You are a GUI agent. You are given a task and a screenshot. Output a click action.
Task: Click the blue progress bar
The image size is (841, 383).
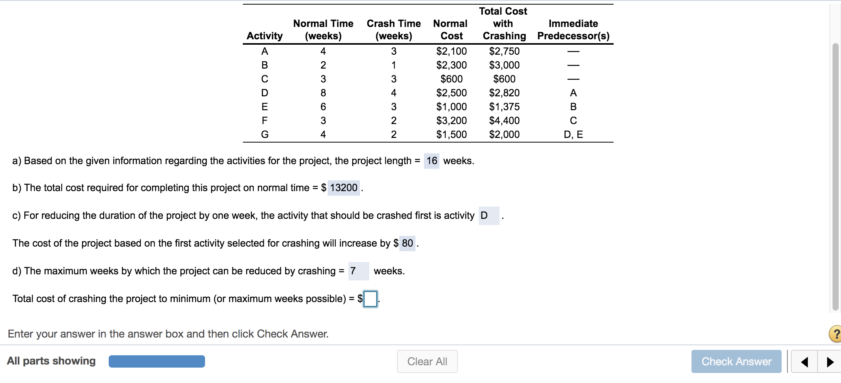coord(156,361)
